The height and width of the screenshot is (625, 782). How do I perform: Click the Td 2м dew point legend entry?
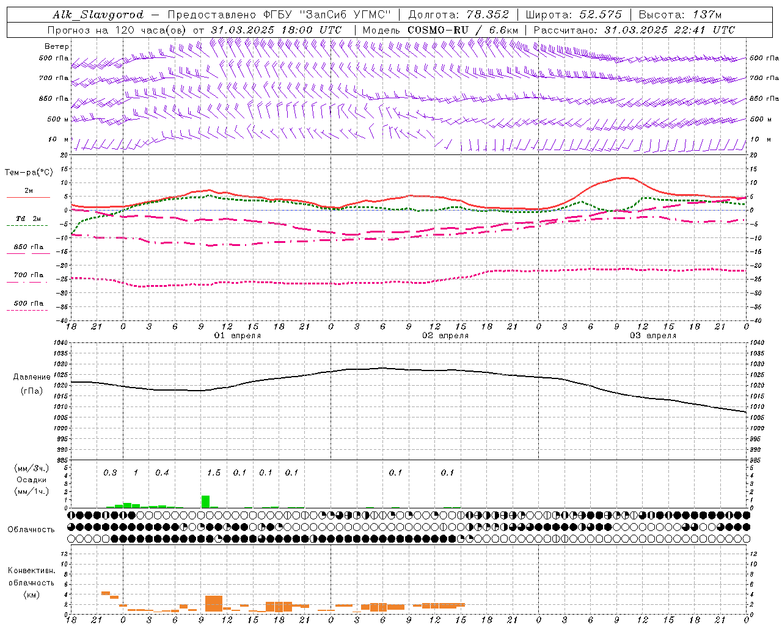click(28, 219)
